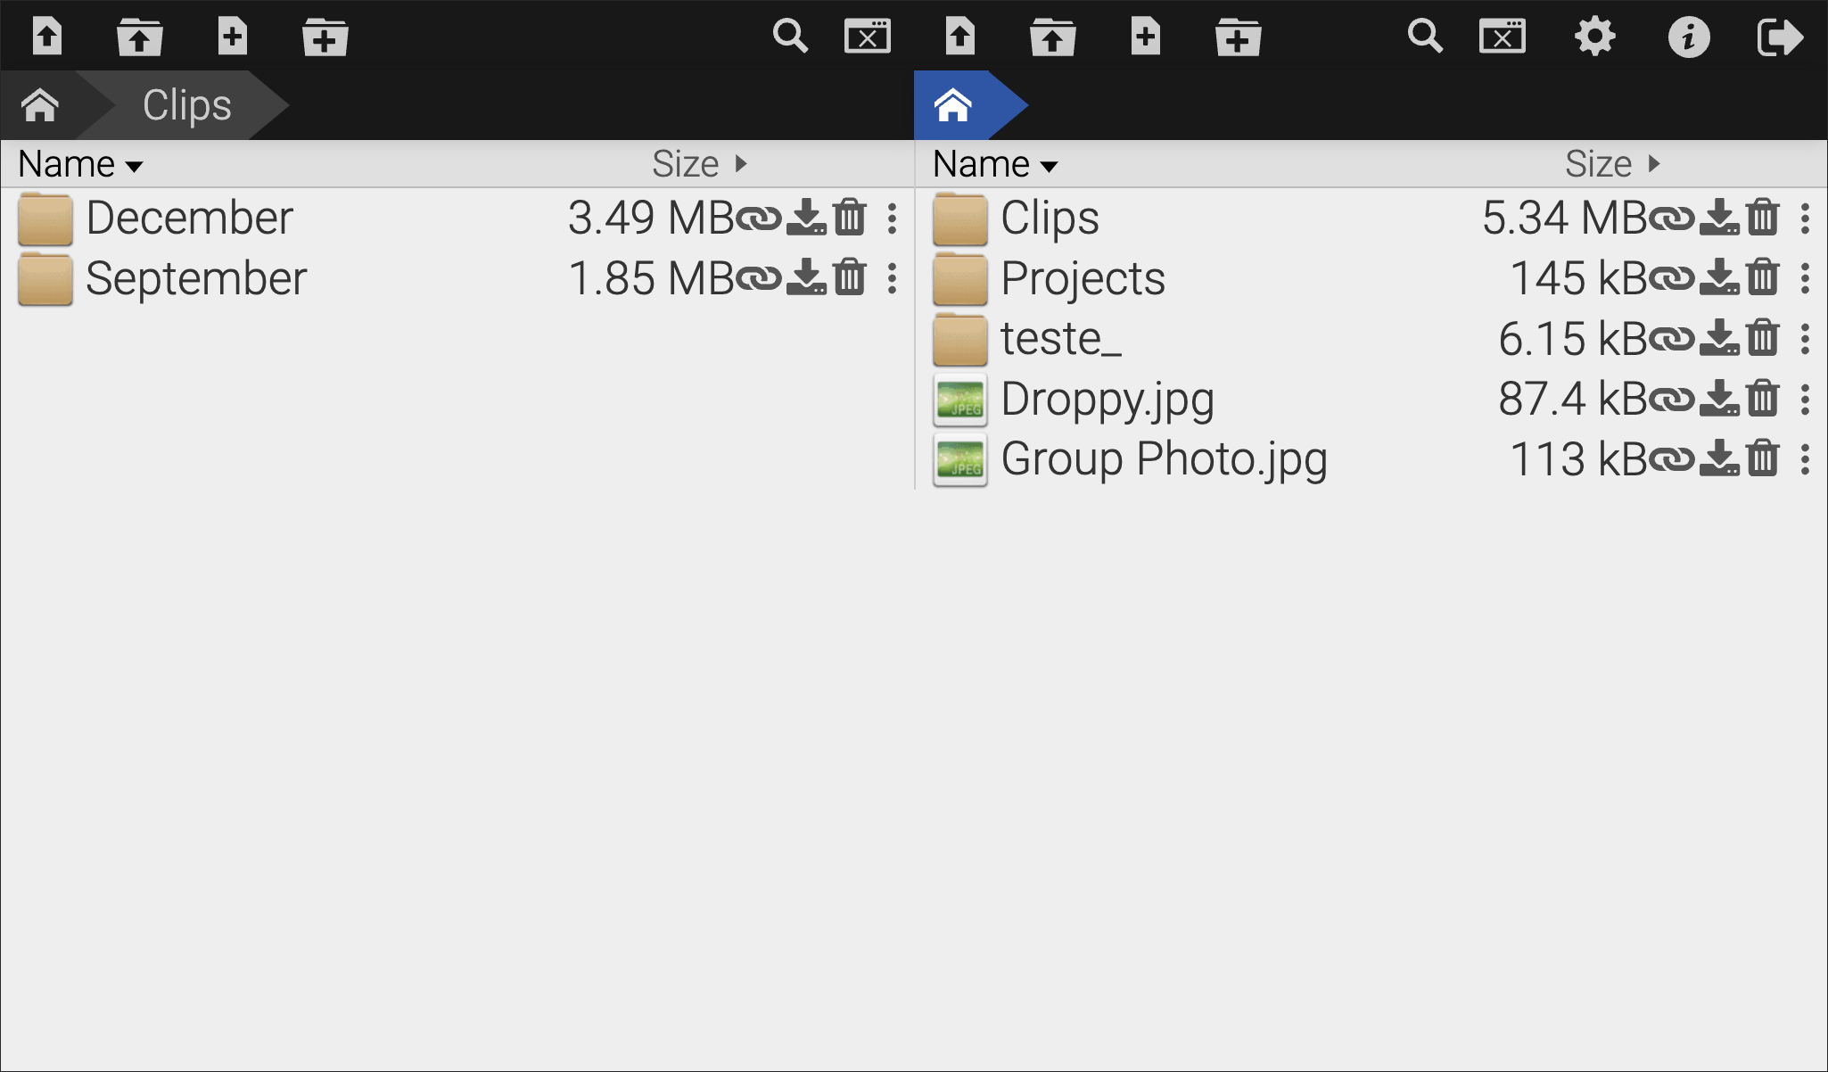This screenshot has height=1072, width=1828.
Task: Open more options for Group Photo.jpg
Action: click(1805, 459)
